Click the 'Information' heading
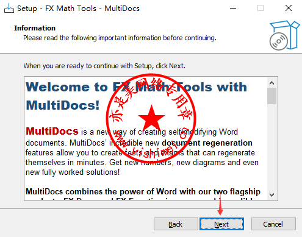This screenshot has width=302, height=237. 35,28
